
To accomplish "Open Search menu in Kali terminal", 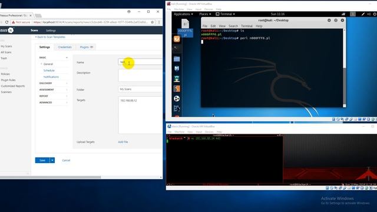I will click(233, 26).
